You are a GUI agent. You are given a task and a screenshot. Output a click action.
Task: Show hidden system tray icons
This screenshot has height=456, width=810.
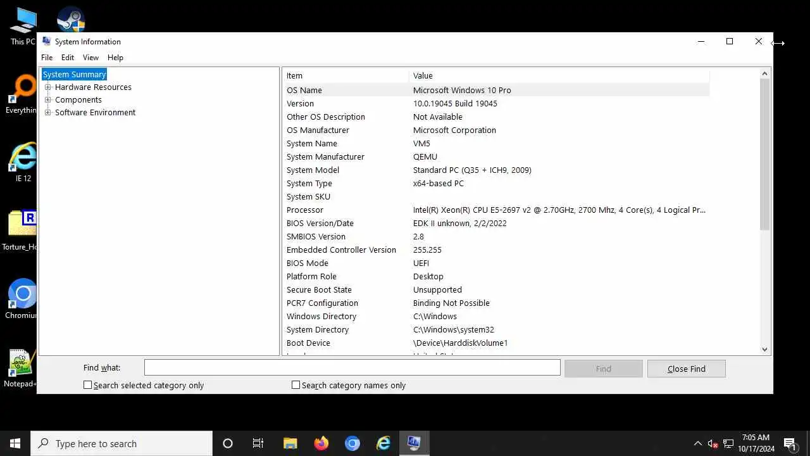pos(698,443)
